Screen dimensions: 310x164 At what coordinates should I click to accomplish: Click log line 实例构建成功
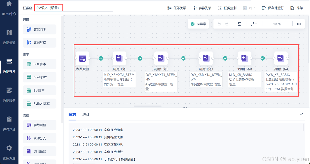[x=98, y=137]
